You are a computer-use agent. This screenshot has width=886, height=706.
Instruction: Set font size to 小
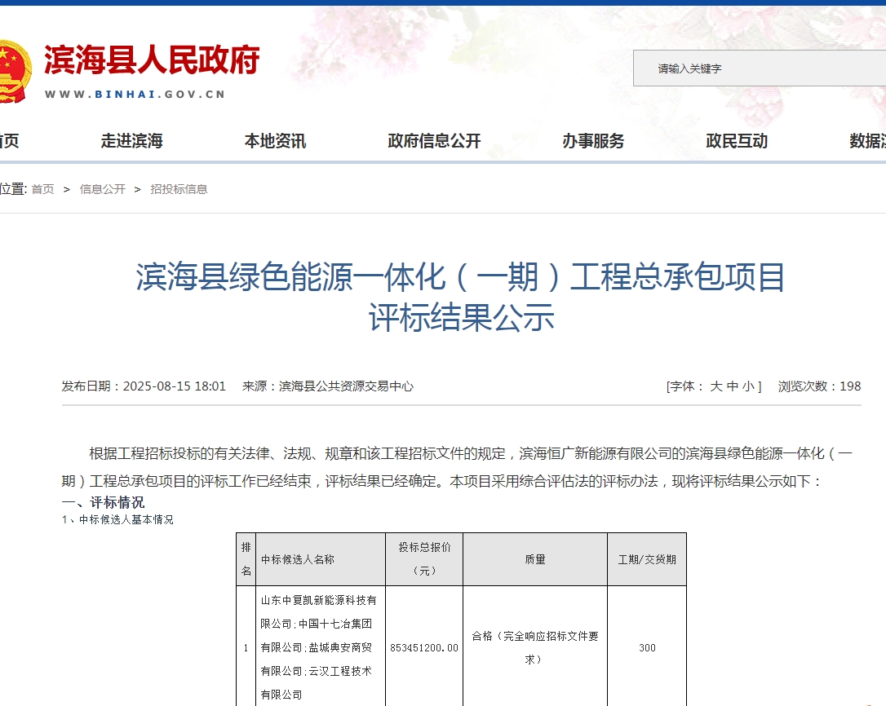[x=748, y=386]
